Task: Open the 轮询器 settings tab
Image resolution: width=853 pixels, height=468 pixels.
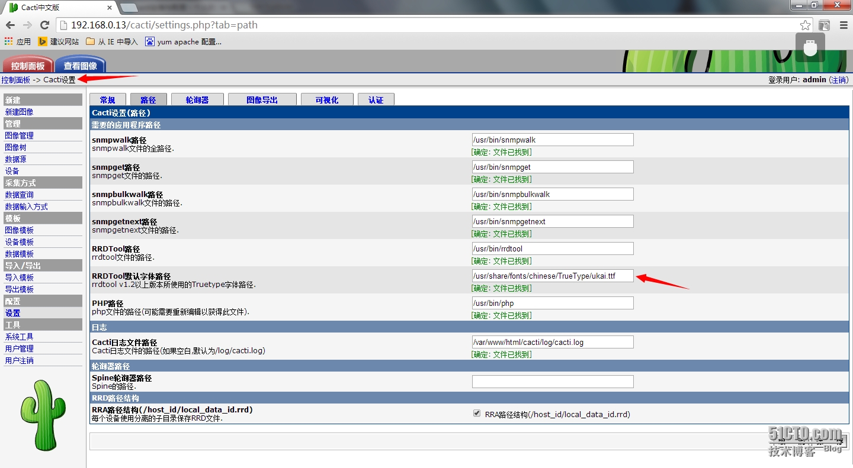Action: pos(197,99)
